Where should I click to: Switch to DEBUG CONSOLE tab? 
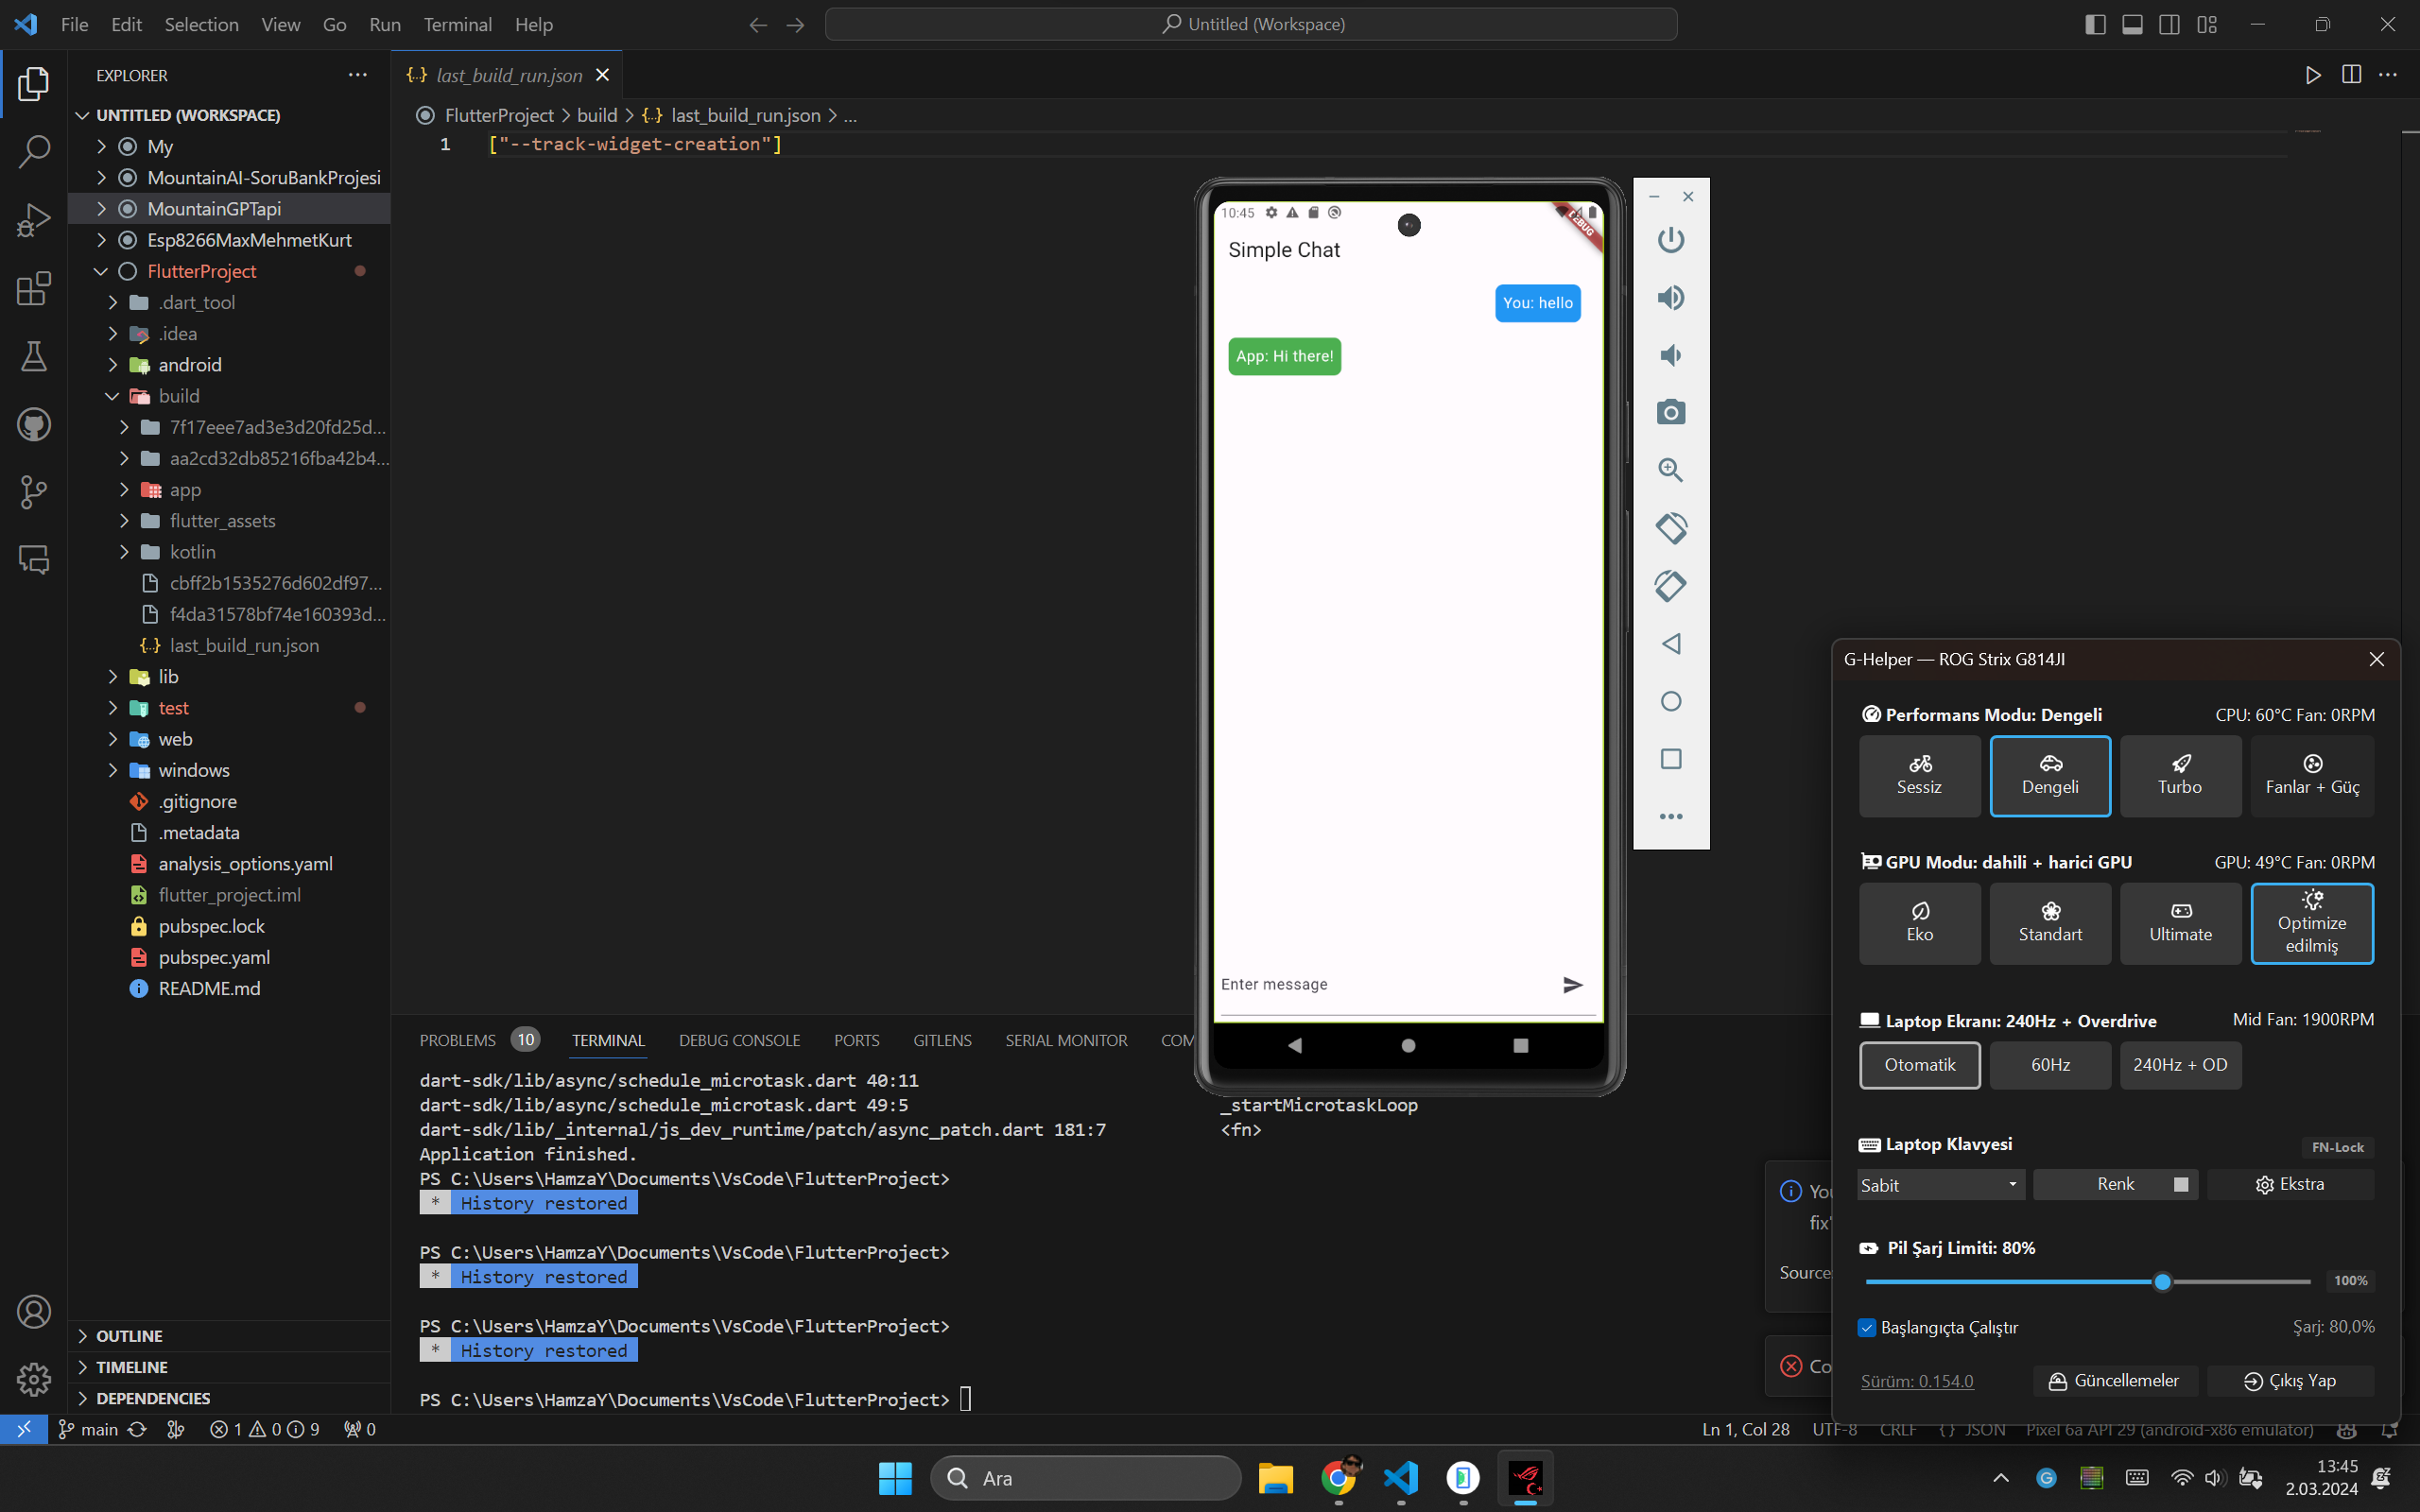[739, 1040]
